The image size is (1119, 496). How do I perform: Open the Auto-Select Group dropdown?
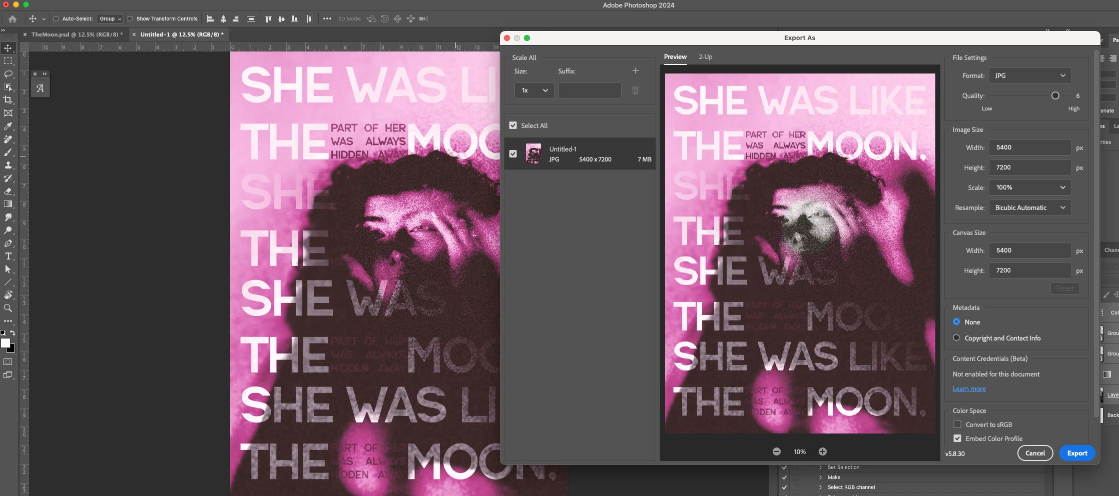(110, 19)
